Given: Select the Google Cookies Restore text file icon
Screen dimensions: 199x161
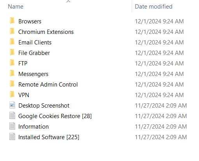Looking at the screenshot, I should (12, 115).
